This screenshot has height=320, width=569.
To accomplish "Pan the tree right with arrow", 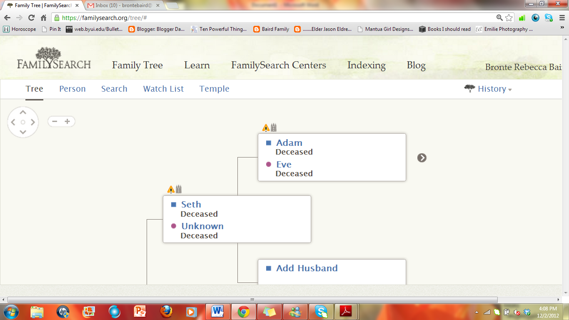I will 33,122.
